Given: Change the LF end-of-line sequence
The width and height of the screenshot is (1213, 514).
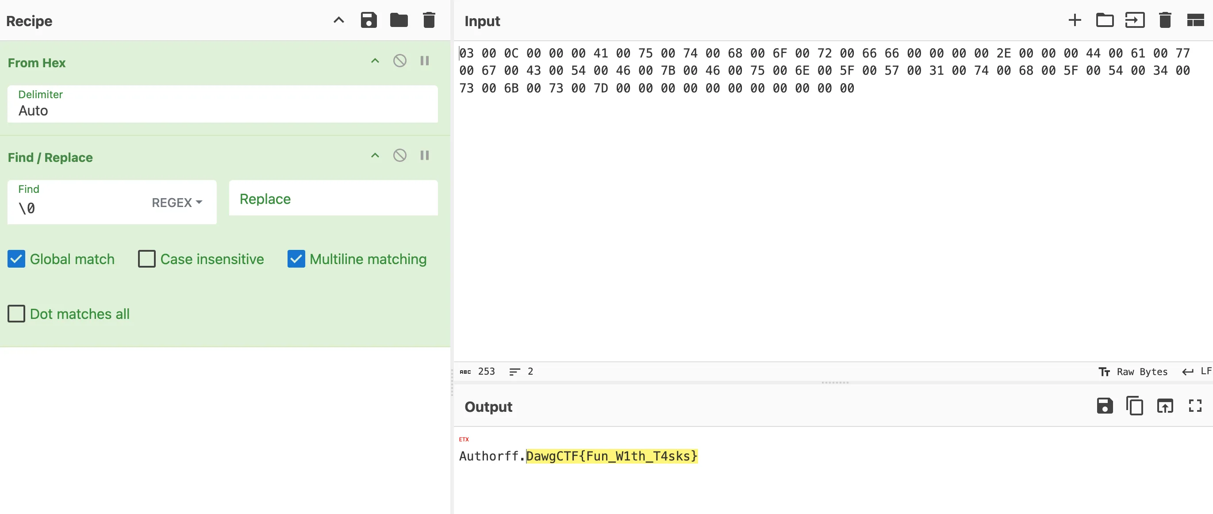Looking at the screenshot, I should click(x=1197, y=372).
